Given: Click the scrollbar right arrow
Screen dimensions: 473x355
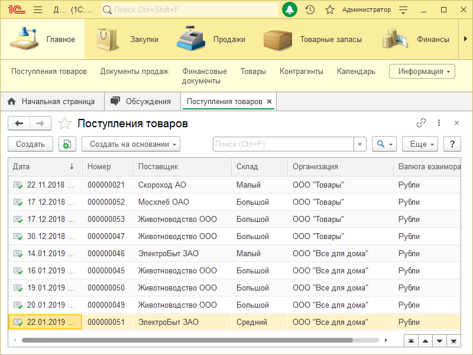Looking at the screenshot, I should [386, 340].
